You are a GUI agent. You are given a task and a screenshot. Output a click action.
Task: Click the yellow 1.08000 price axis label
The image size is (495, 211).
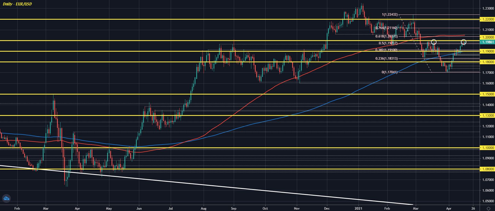point(488,169)
